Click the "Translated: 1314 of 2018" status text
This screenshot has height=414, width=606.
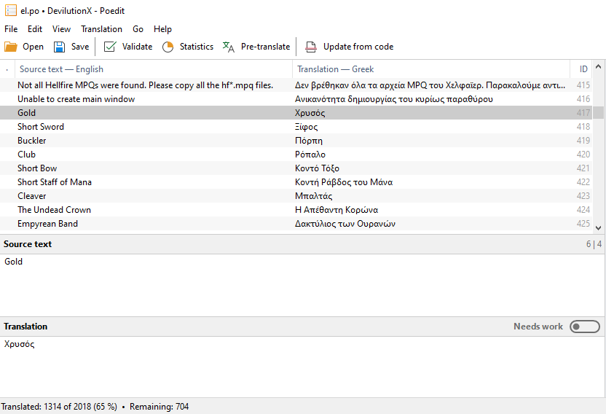point(59,407)
